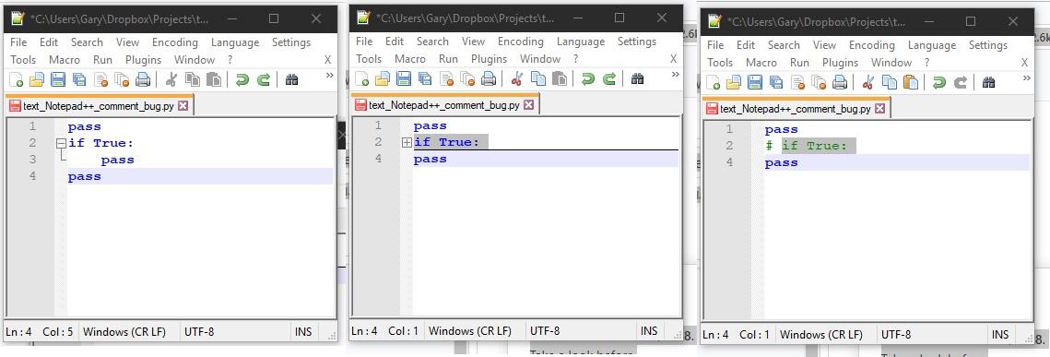Toggle INS mode in the right window status bar

(x=1000, y=334)
